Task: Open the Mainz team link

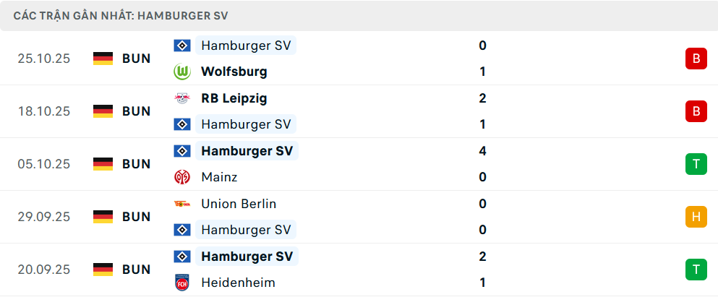Action: (219, 177)
